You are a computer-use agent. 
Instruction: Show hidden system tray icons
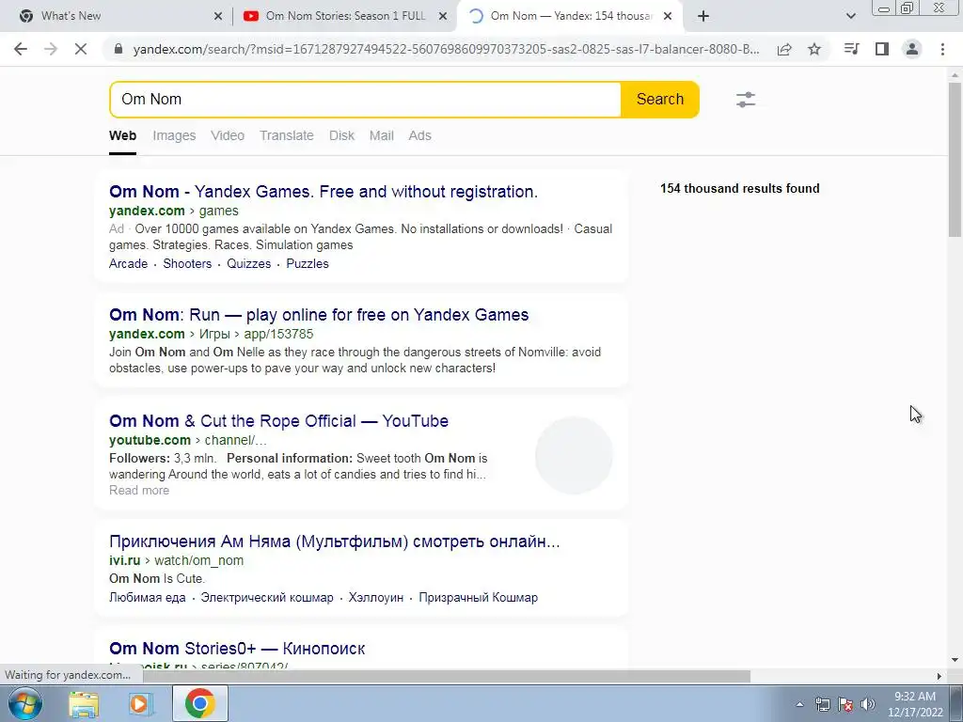point(799,704)
